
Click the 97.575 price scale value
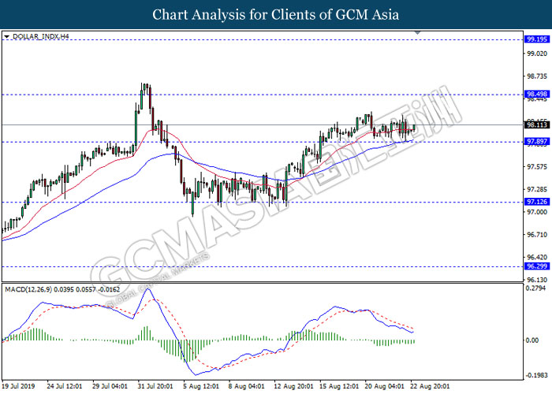click(x=537, y=167)
